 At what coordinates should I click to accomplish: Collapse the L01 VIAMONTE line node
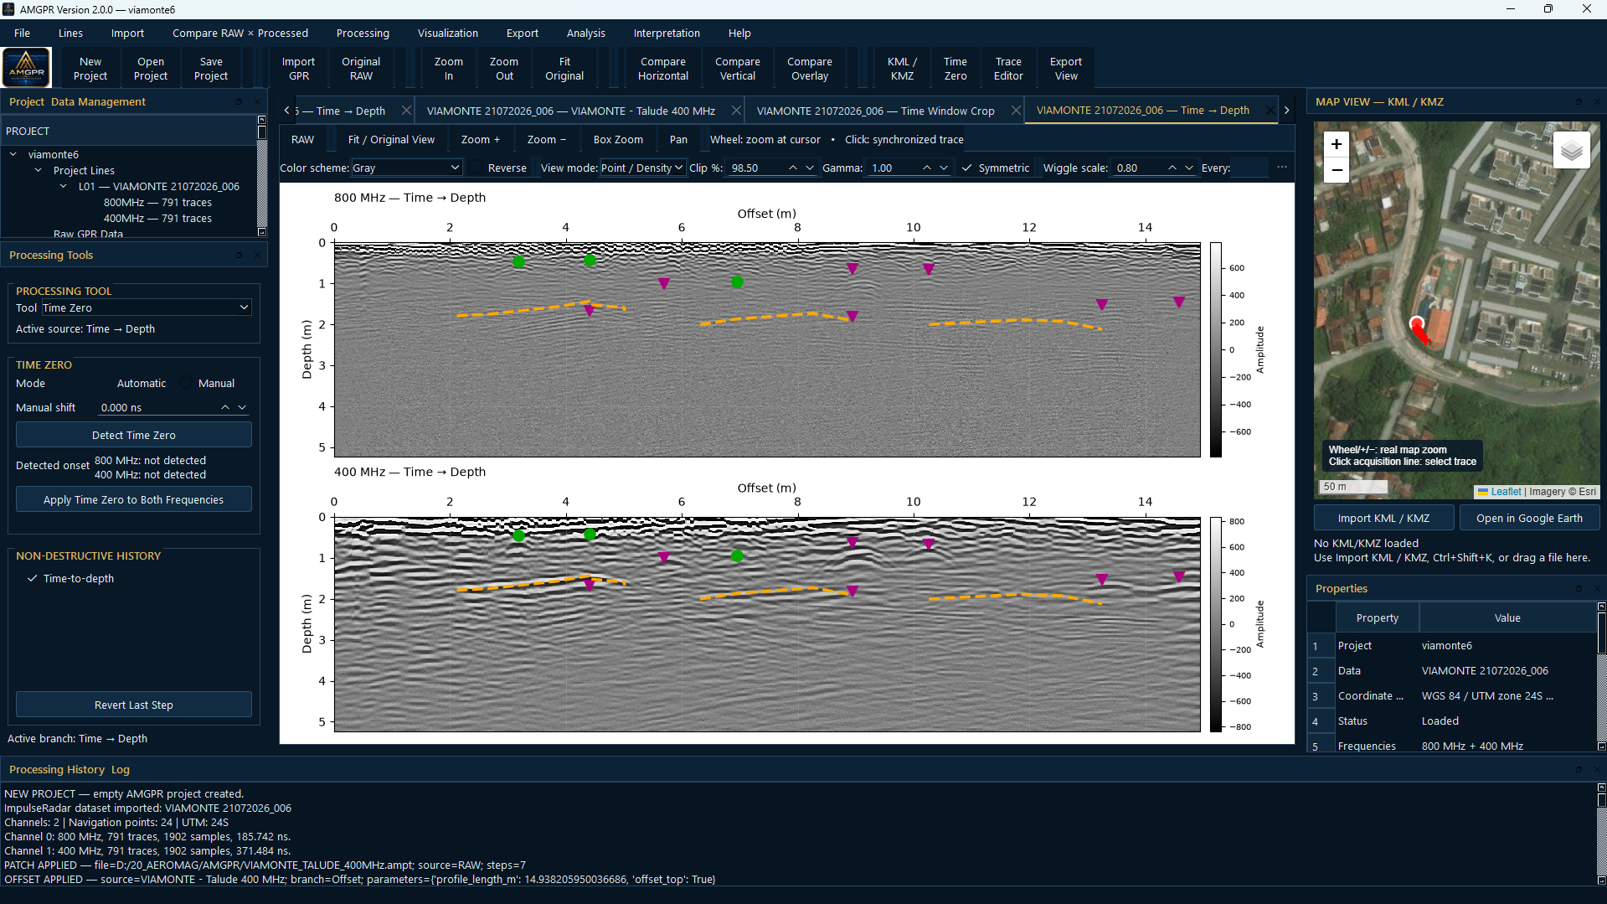coord(63,186)
